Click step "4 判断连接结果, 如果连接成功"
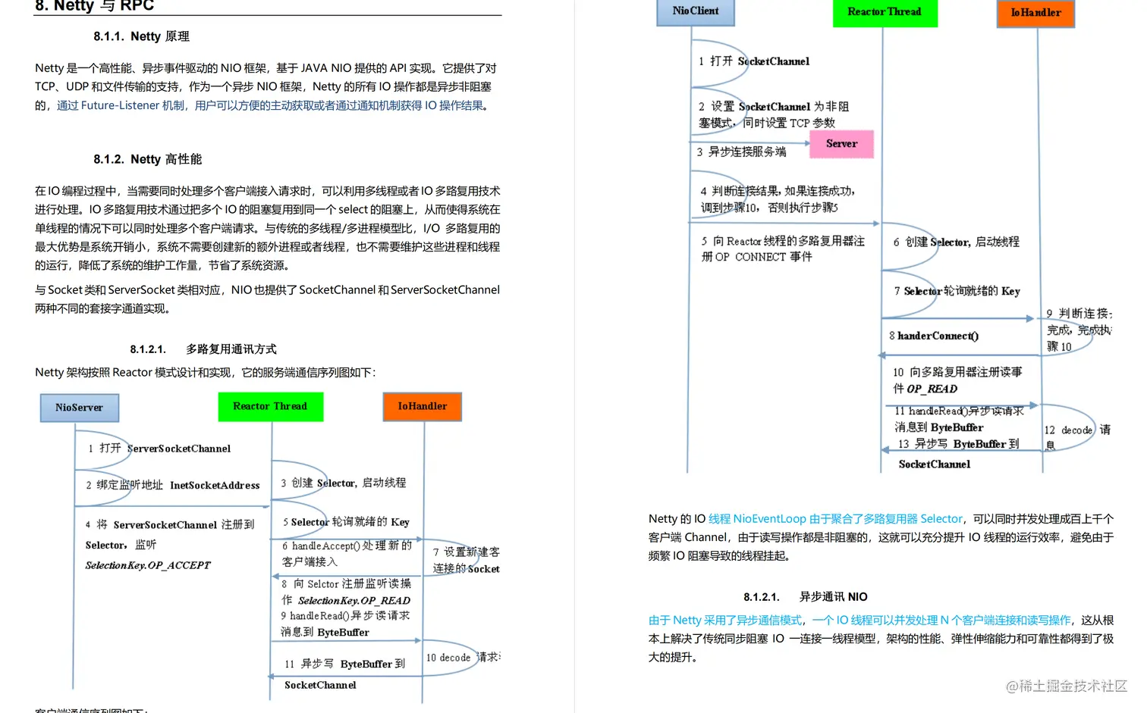This screenshot has height=713, width=1147. pyautogui.click(x=778, y=191)
